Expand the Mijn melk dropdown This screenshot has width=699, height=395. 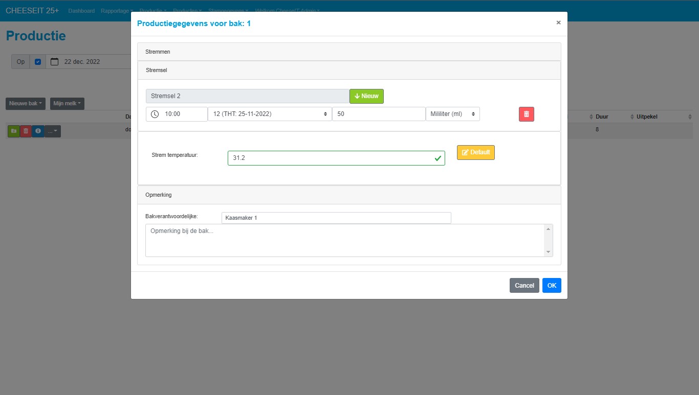67,104
